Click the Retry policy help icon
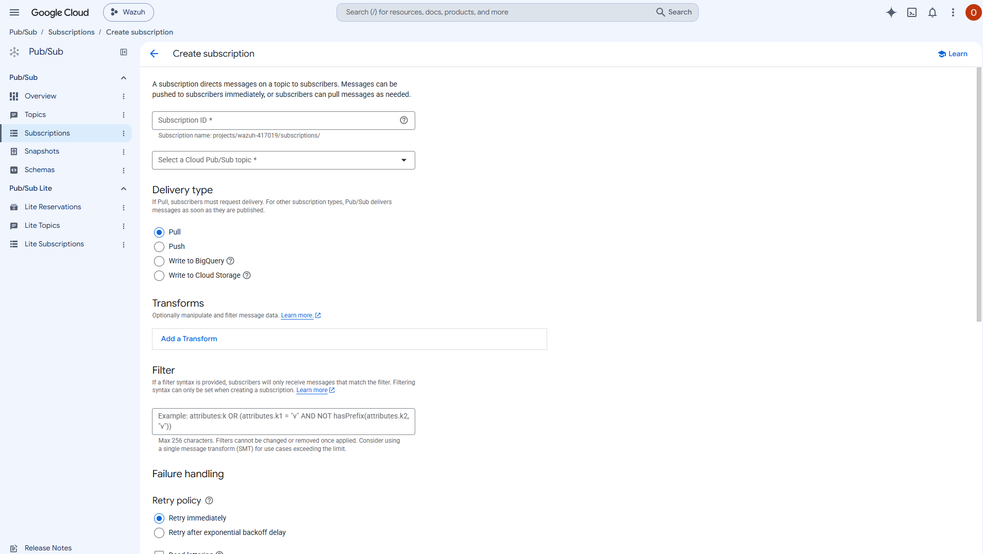983x554 pixels. (x=209, y=500)
